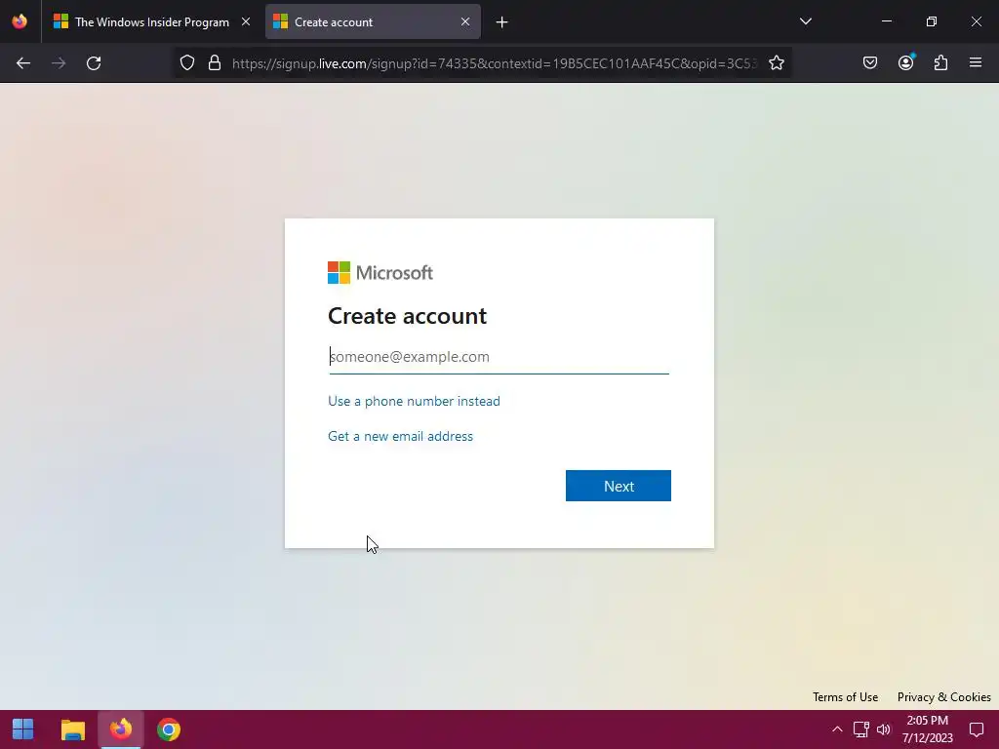Open the Terms of Use link

(x=845, y=696)
